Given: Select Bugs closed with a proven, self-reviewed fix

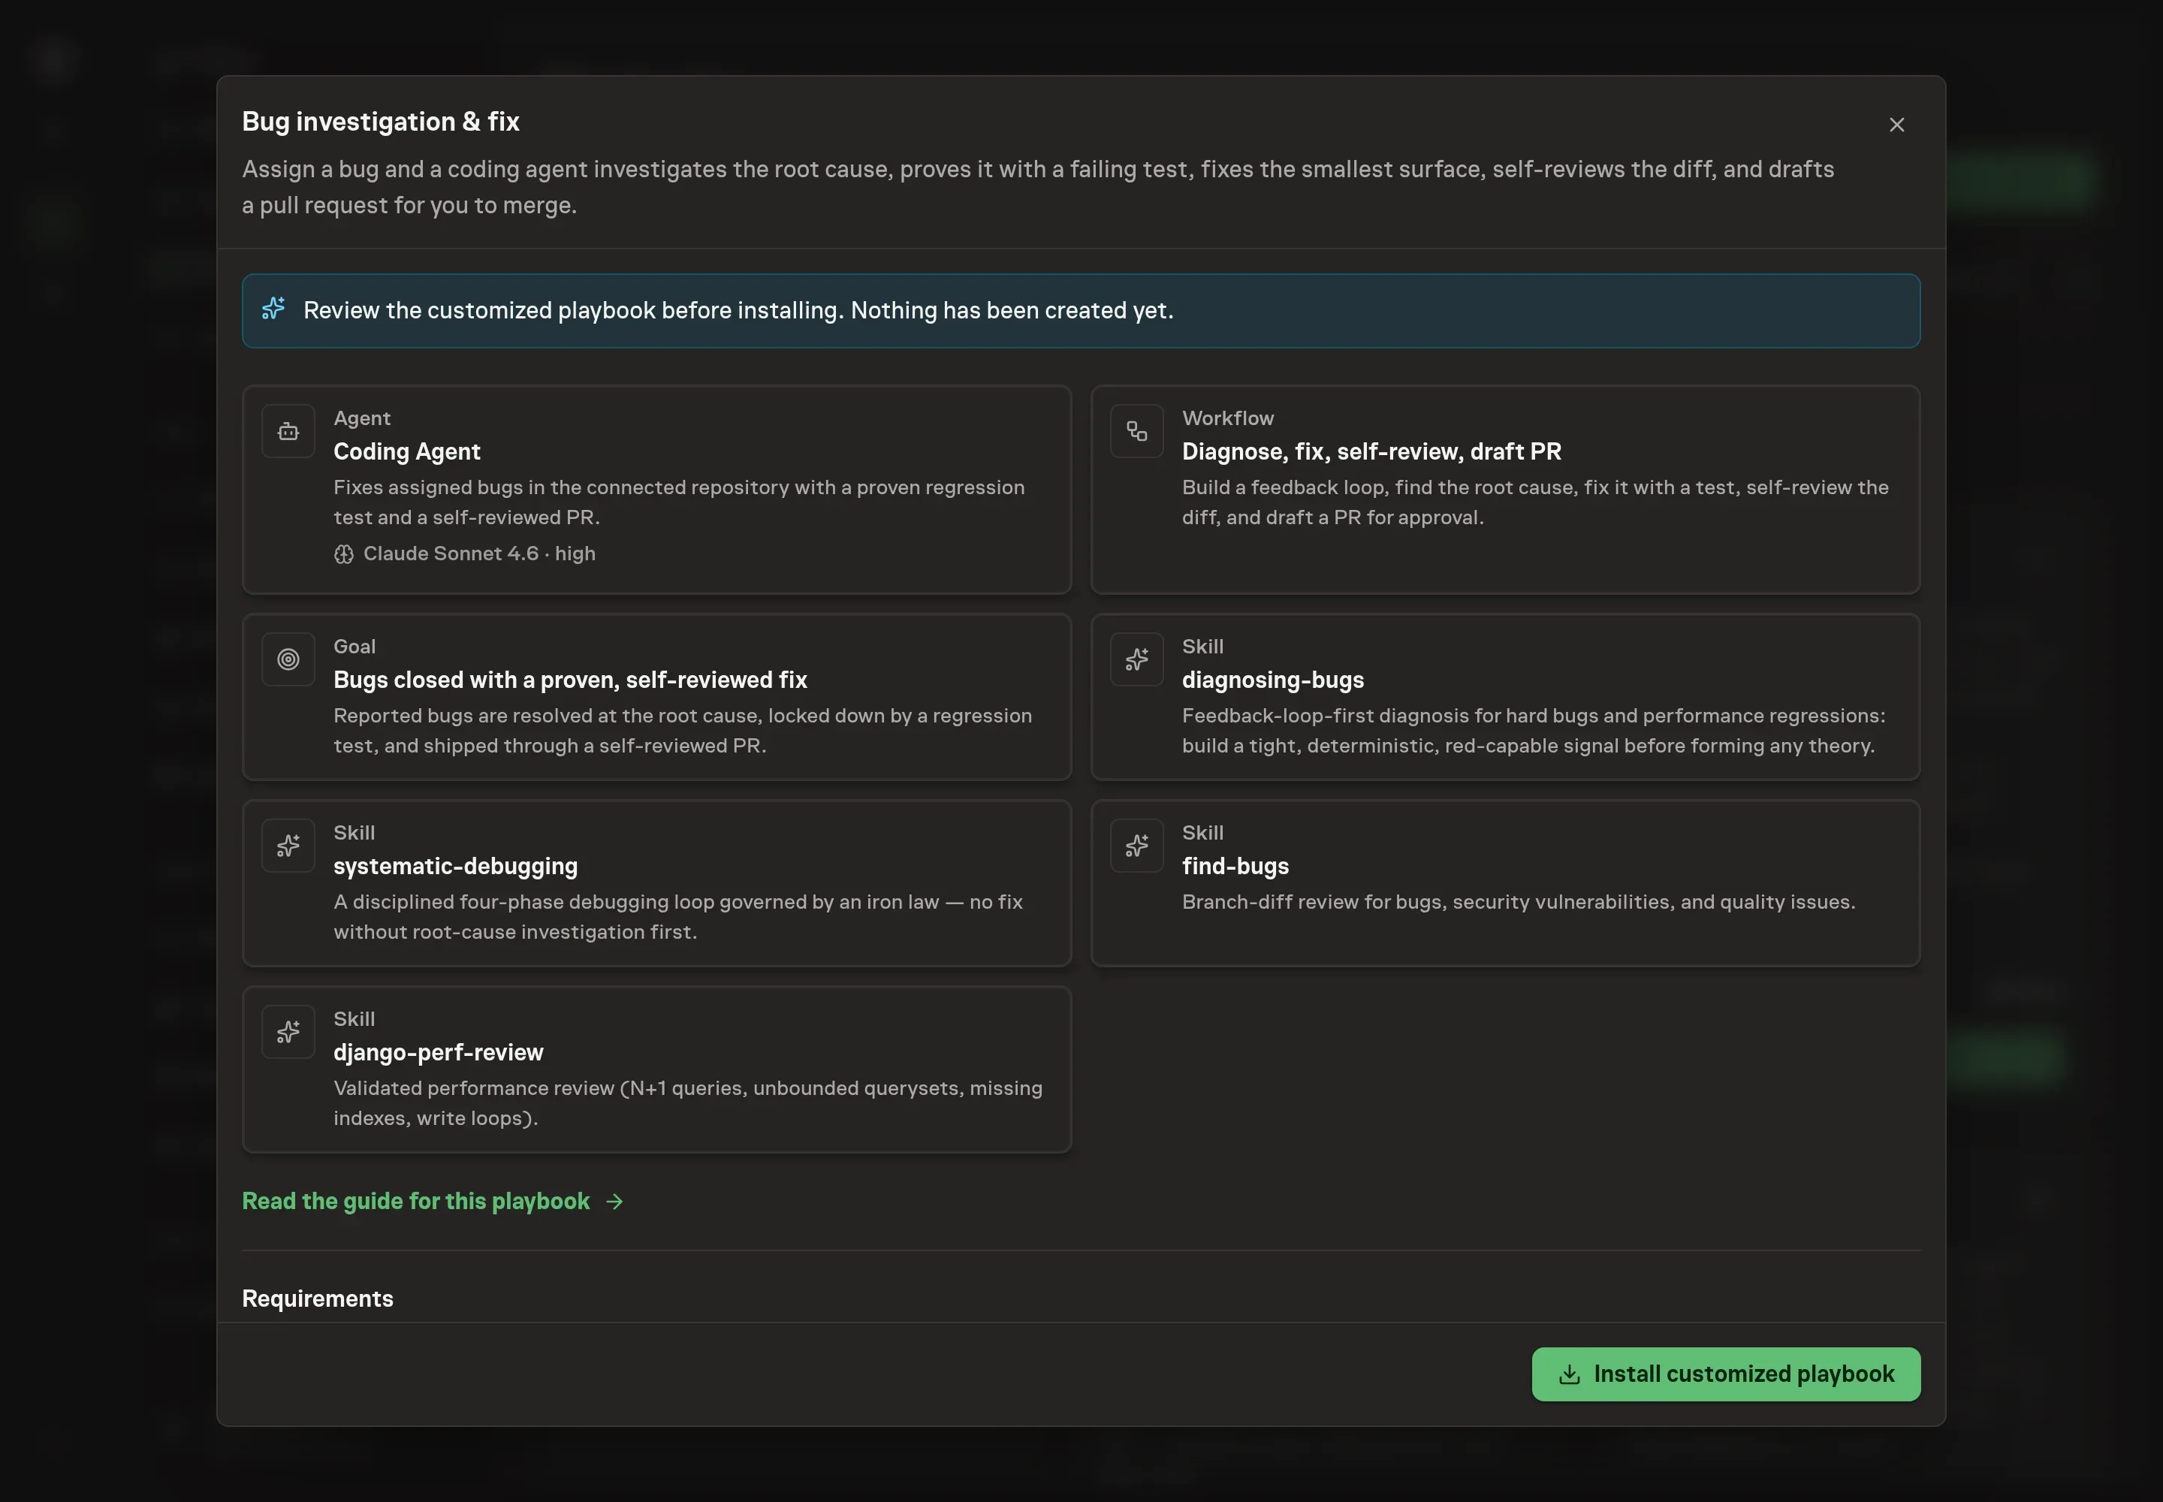Looking at the screenshot, I should (x=570, y=680).
